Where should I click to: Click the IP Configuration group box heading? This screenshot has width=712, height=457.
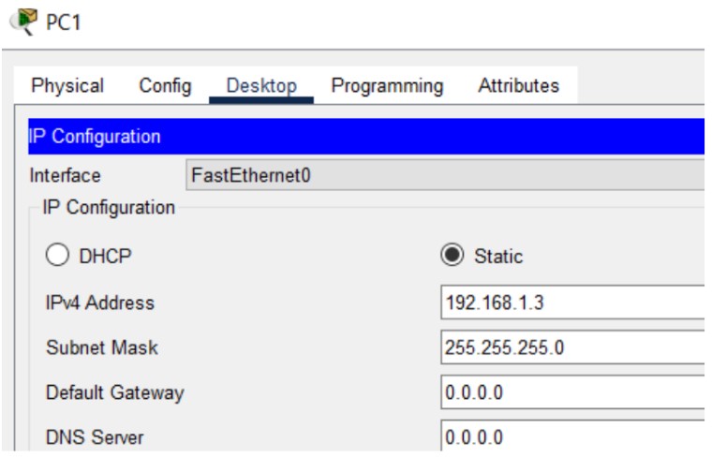tap(109, 207)
